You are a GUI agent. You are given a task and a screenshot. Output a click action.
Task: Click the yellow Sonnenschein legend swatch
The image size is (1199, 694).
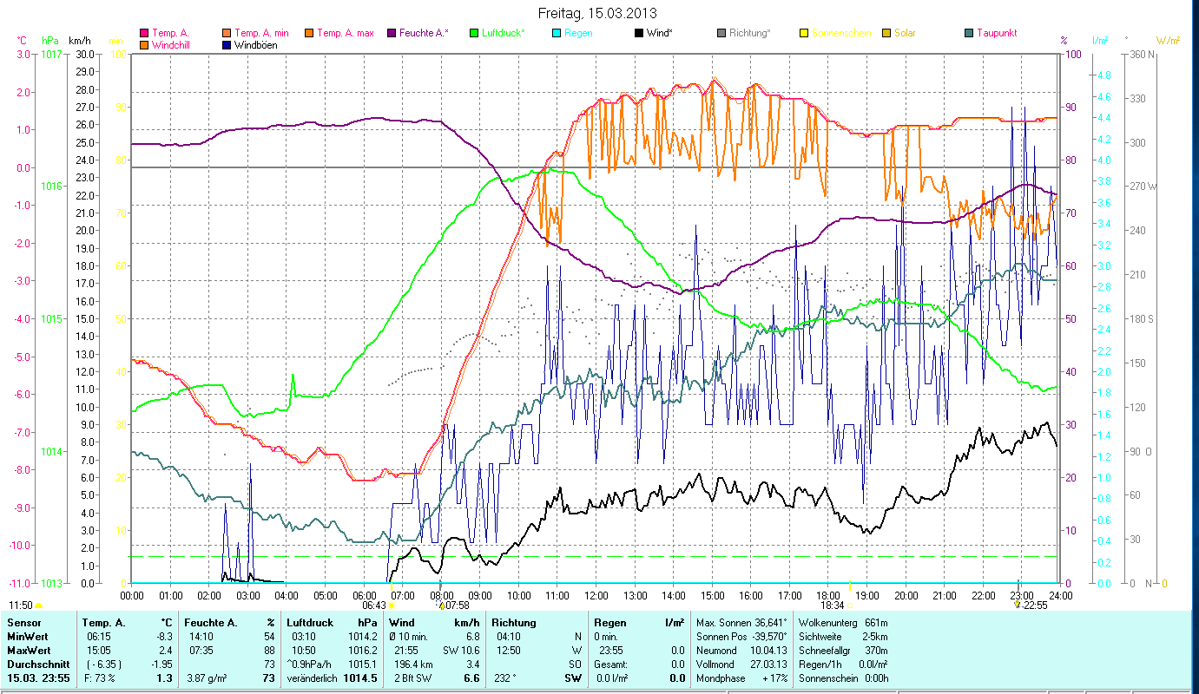[803, 33]
